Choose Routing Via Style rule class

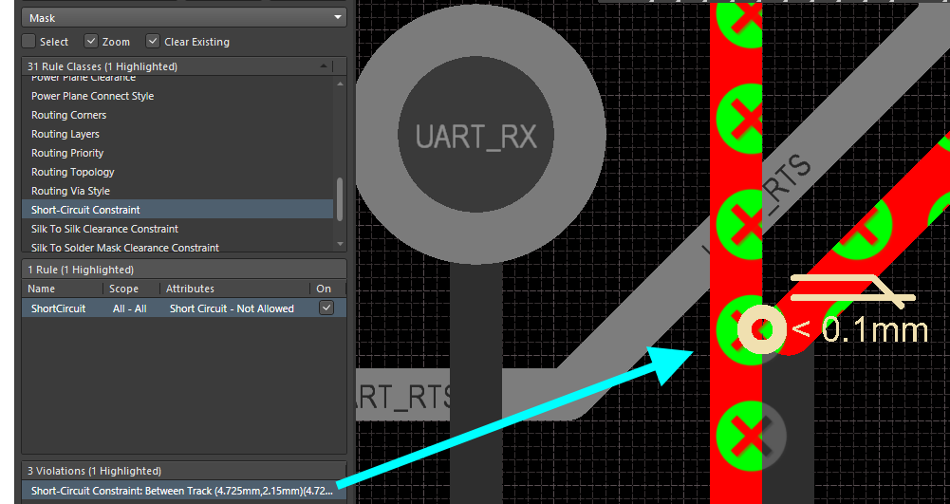70,191
